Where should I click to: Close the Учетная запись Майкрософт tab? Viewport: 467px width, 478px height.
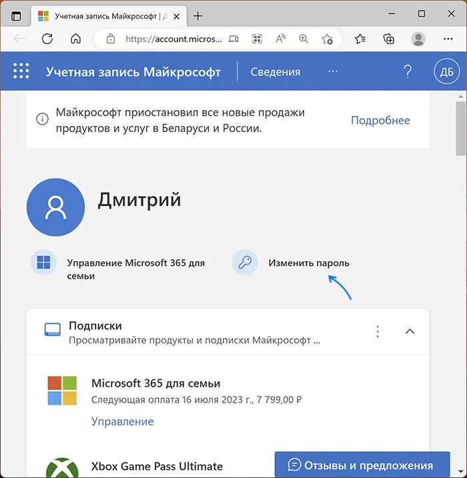[x=176, y=17]
